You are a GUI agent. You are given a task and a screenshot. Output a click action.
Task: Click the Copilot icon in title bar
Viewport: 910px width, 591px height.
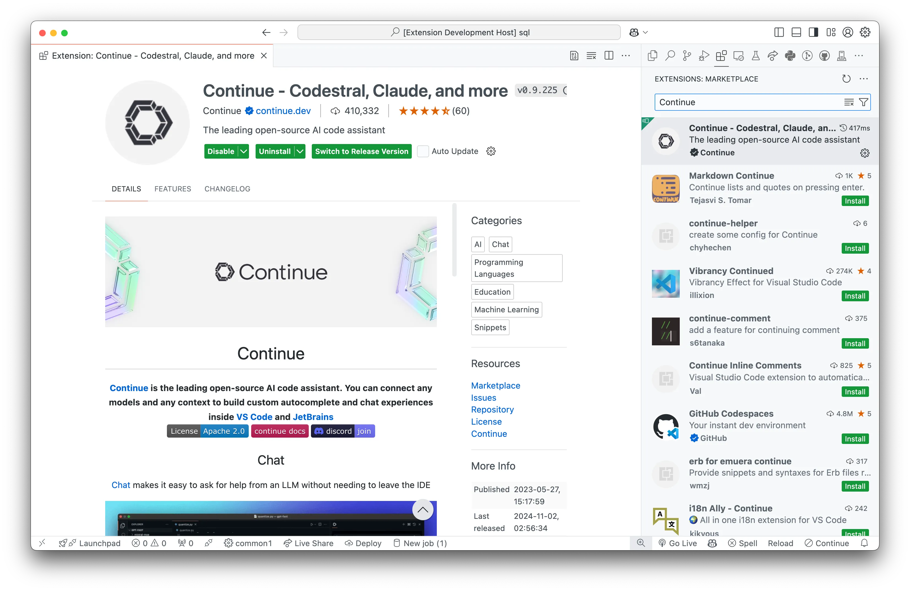[634, 32]
